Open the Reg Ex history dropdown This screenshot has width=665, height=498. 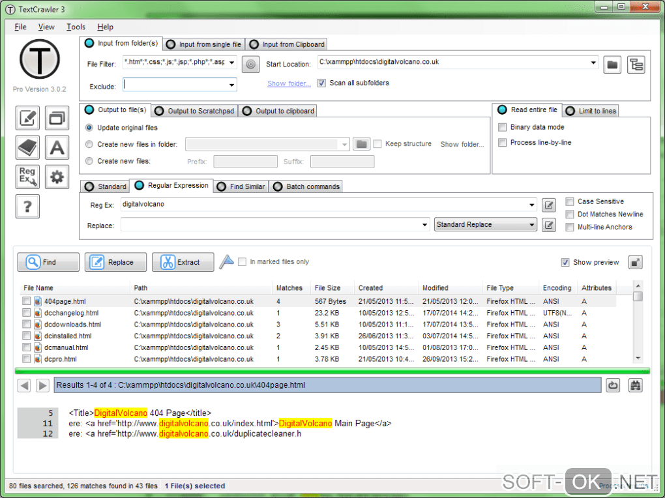[x=531, y=205]
